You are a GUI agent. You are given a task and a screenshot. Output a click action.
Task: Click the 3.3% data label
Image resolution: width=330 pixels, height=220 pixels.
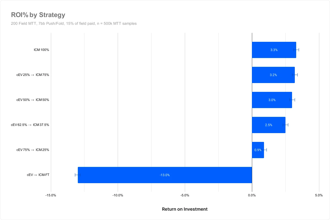click(x=274, y=50)
